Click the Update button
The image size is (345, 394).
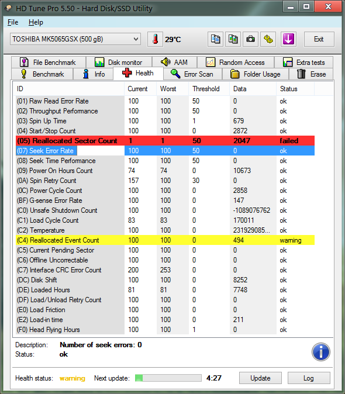click(x=260, y=378)
